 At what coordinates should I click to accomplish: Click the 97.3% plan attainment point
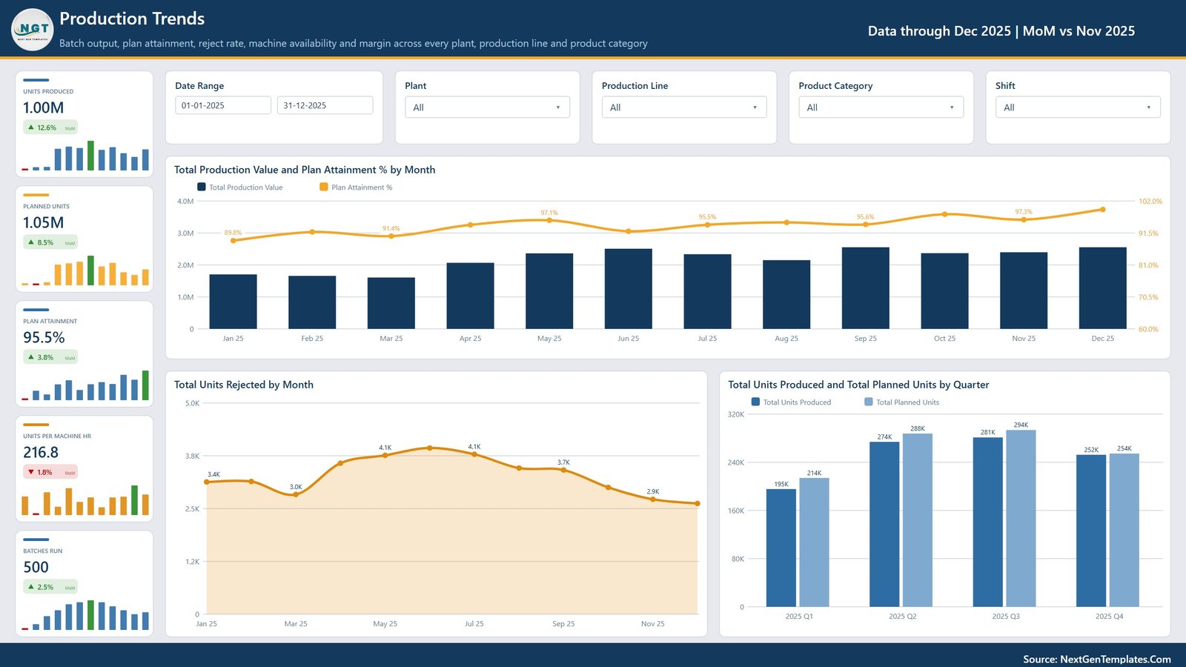(1024, 219)
